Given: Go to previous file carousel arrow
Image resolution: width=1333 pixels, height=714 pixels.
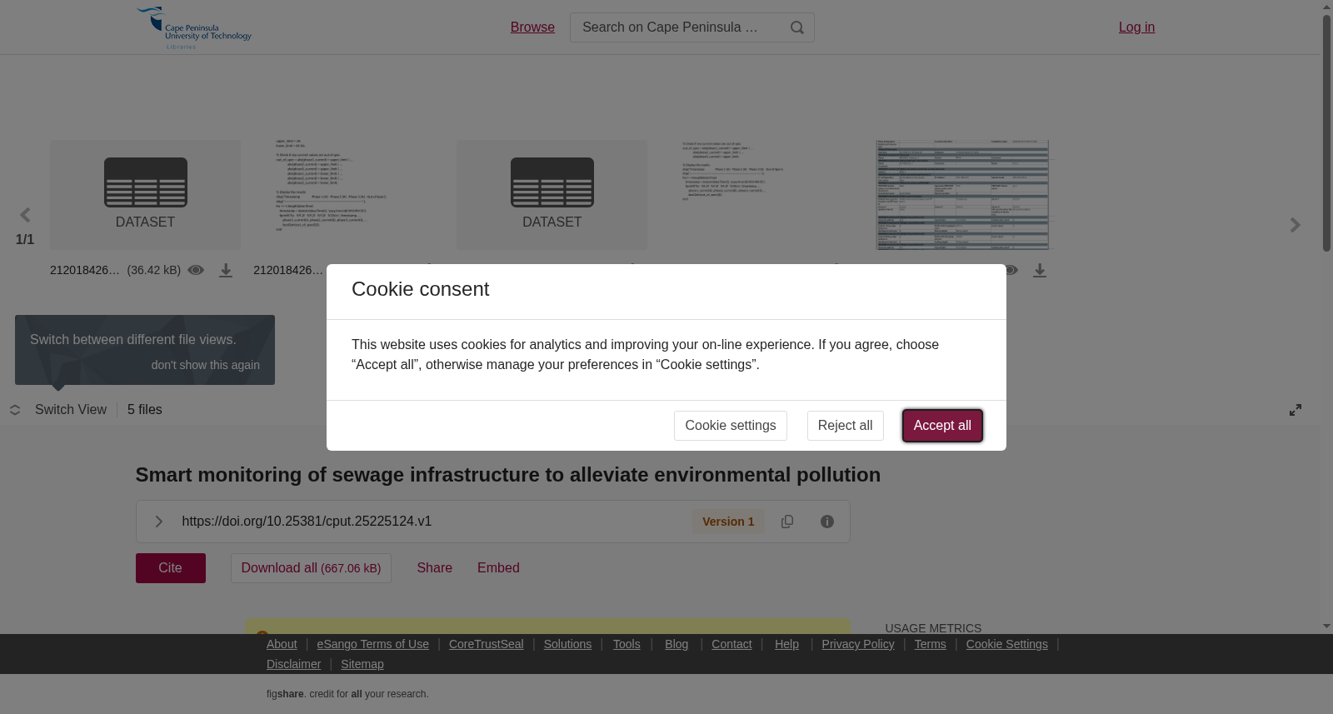Looking at the screenshot, I should 25,216.
